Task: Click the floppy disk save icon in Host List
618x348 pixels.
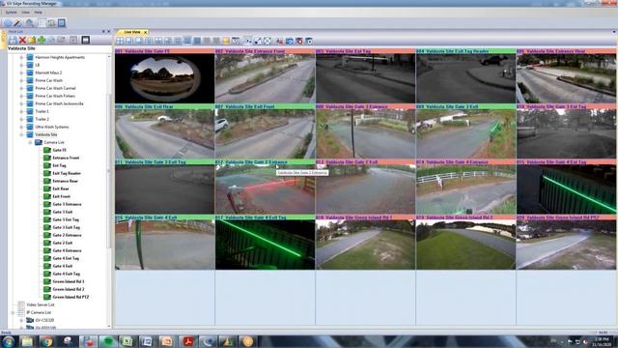Action: pyautogui.click(x=13, y=40)
